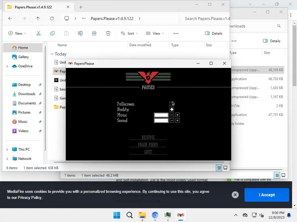Image resolution: width=297 pixels, height=222 pixels.
Task: Sort files by Date modified column
Action: pyautogui.click(x=140, y=45)
